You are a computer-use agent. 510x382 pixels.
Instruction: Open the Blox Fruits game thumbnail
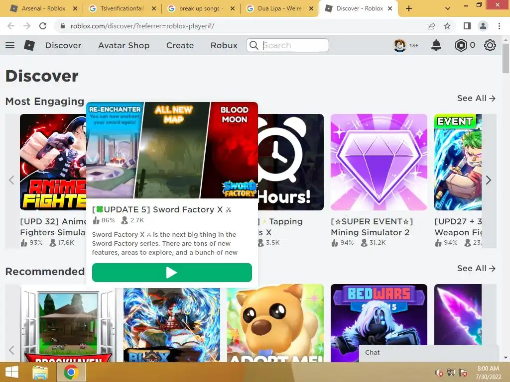(172, 325)
